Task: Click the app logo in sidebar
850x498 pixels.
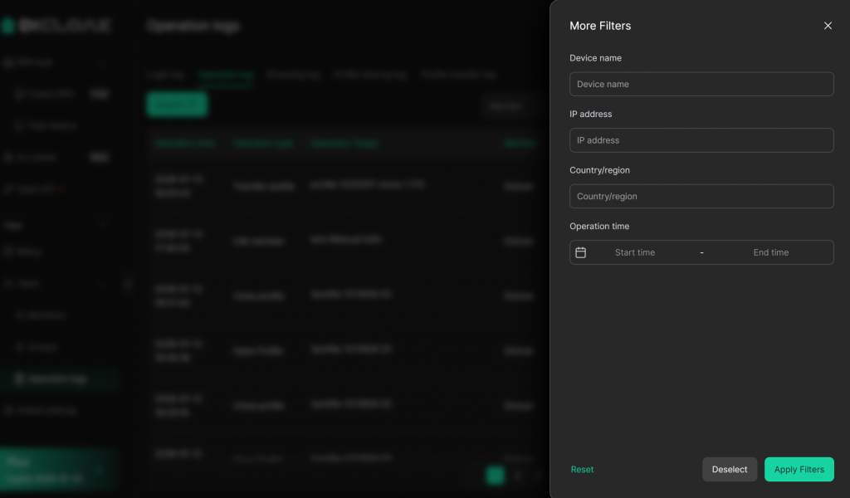Action: (x=56, y=26)
